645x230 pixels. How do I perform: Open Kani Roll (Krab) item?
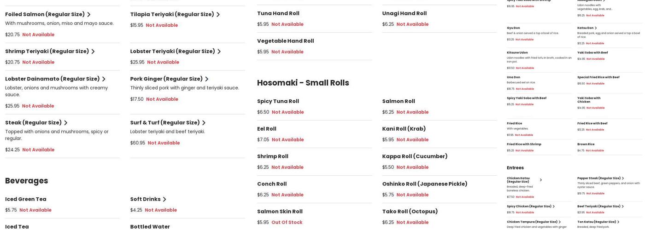404,129
